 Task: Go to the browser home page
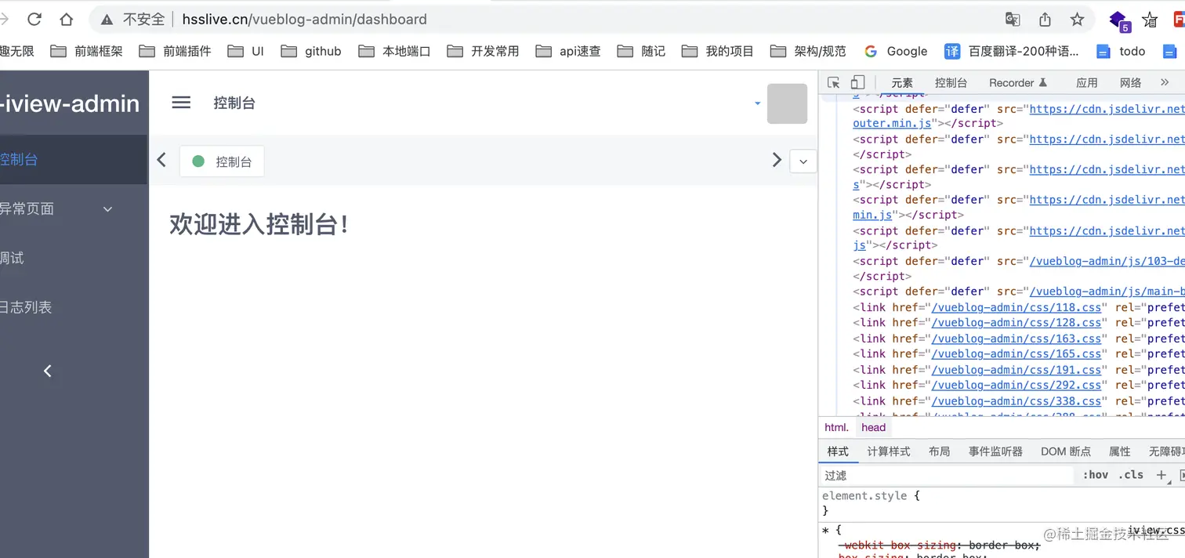pos(67,19)
